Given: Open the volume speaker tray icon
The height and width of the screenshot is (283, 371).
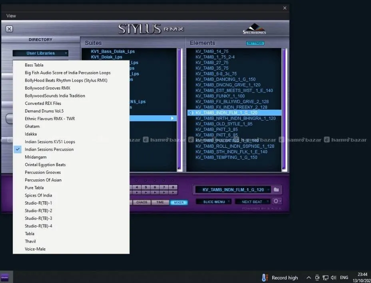Looking at the screenshot, I should 333,277.
